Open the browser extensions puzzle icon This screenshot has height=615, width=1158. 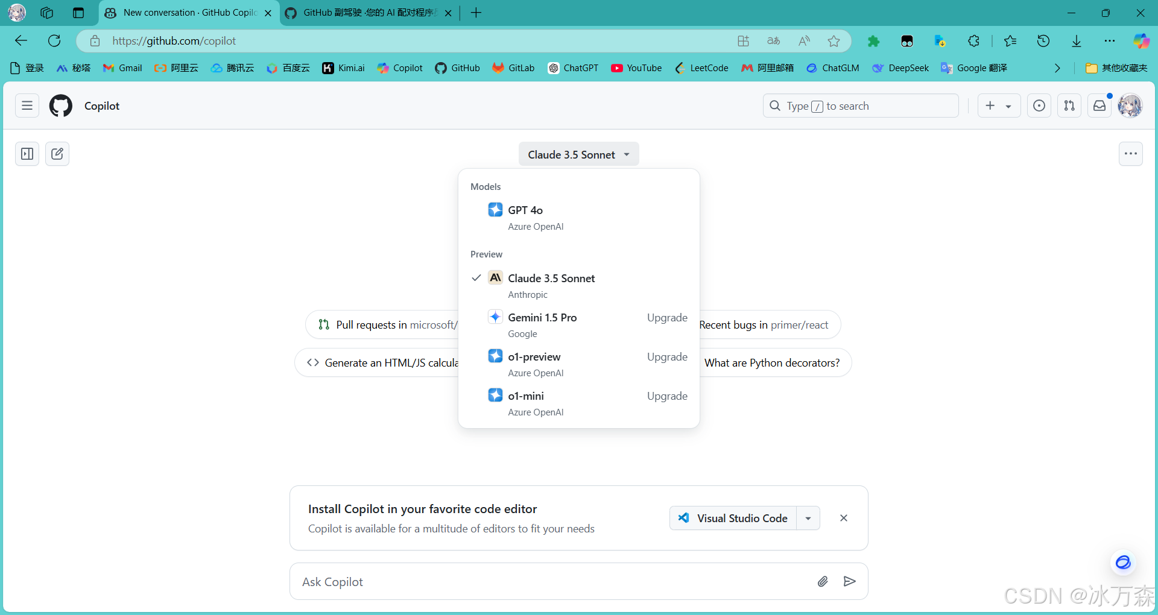(x=973, y=41)
